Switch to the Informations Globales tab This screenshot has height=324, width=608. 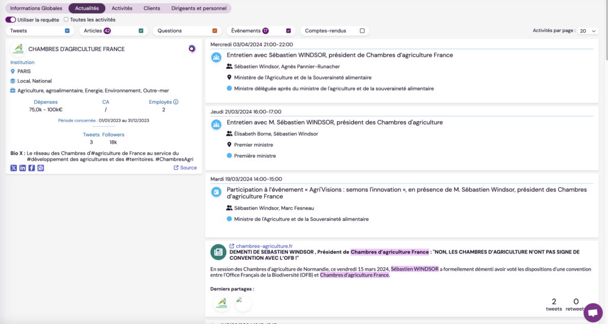click(x=36, y=8)
